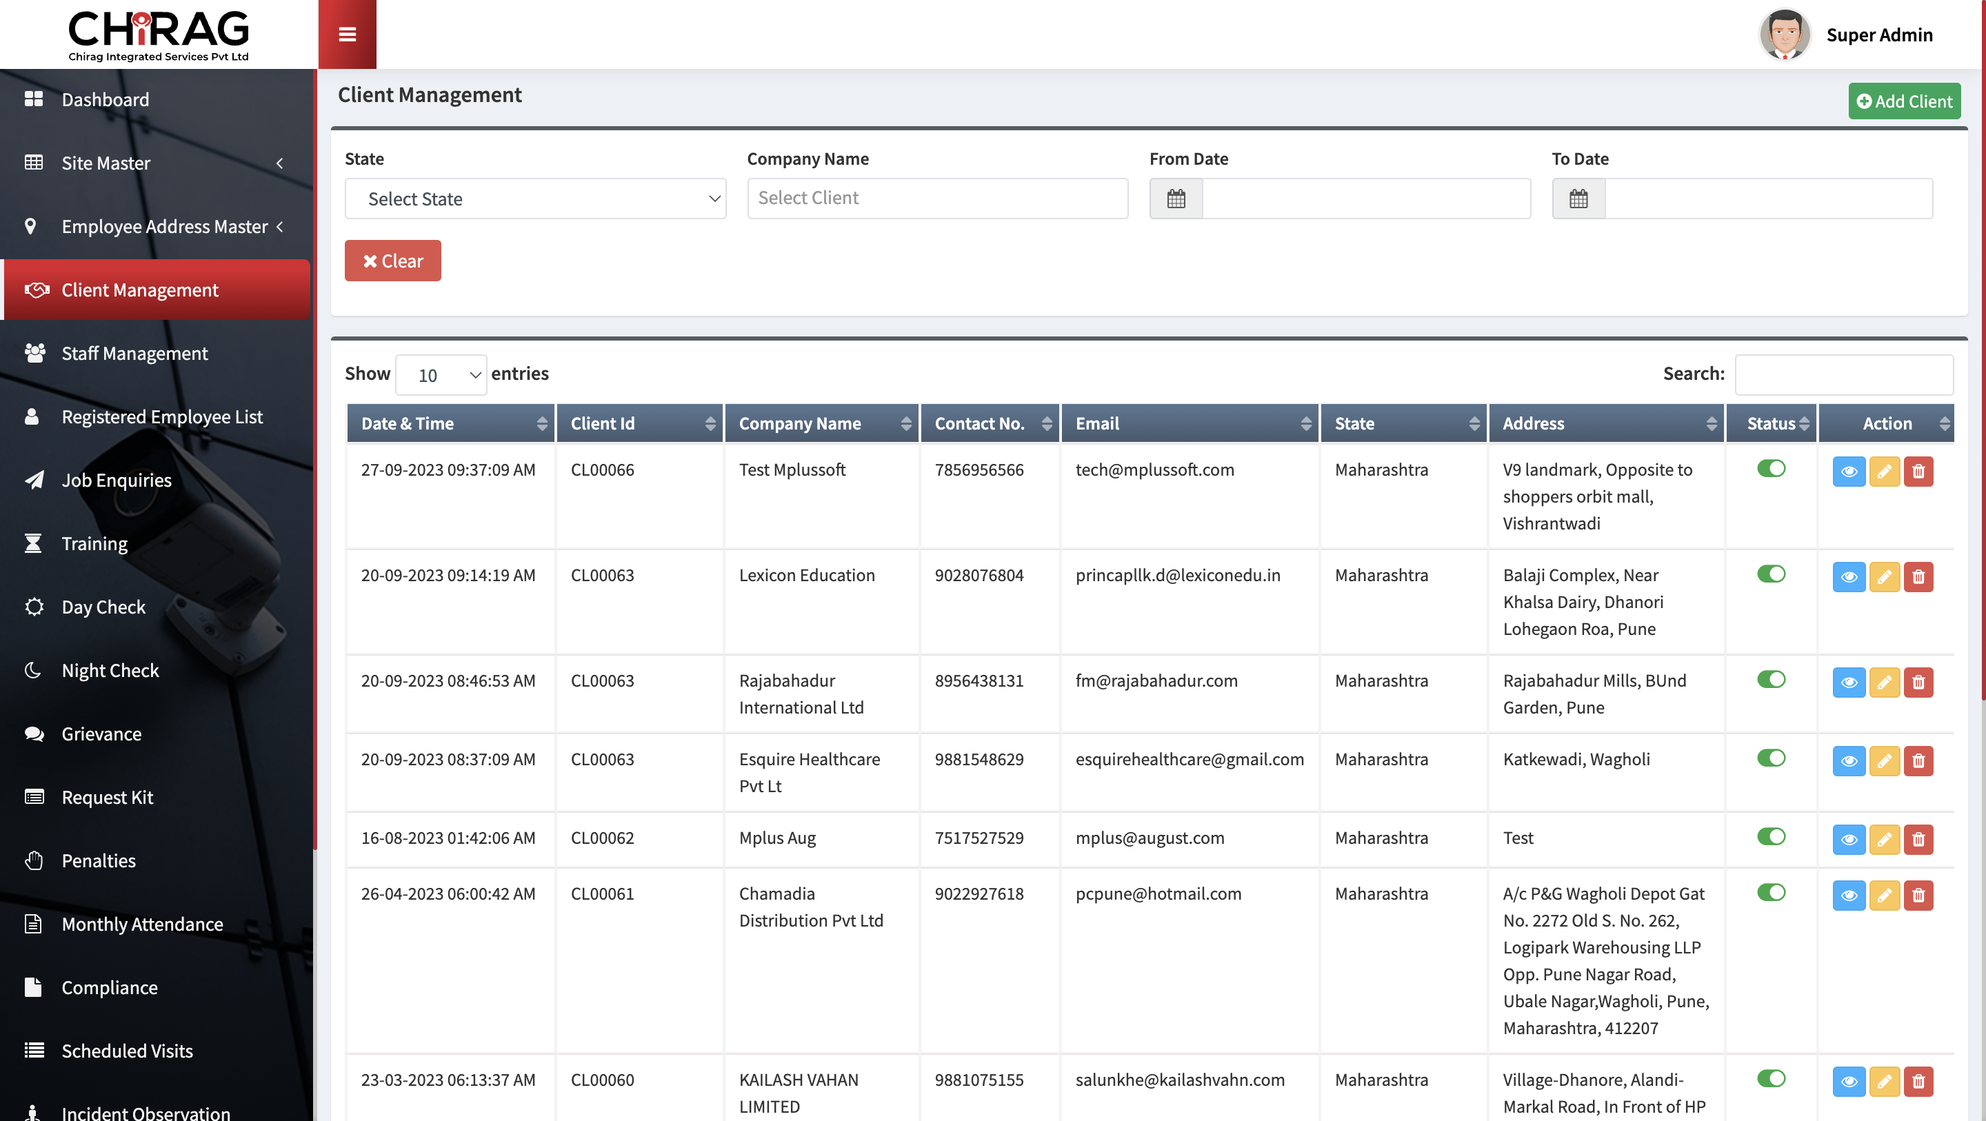Sort table by Contact No.

pyautogui.click(x=991, y=423)
